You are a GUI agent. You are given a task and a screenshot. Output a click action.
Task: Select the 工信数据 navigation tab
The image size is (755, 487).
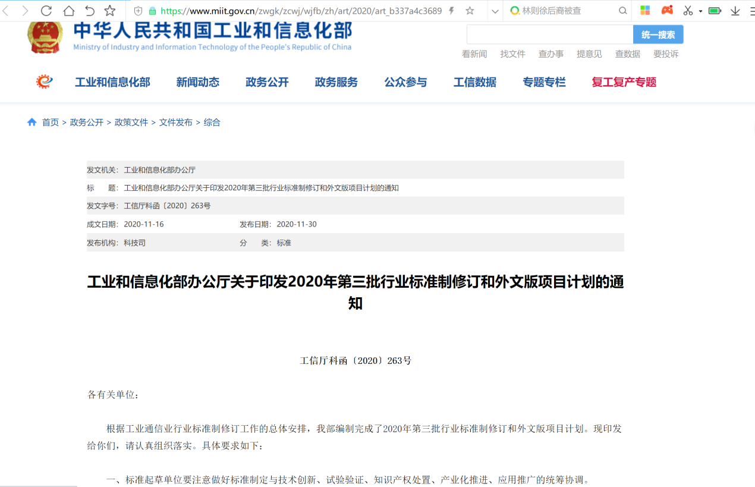(x=474, y=82)
